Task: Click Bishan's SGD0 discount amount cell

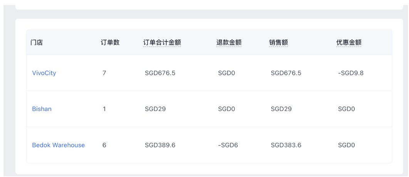Action: pos(346,109)
